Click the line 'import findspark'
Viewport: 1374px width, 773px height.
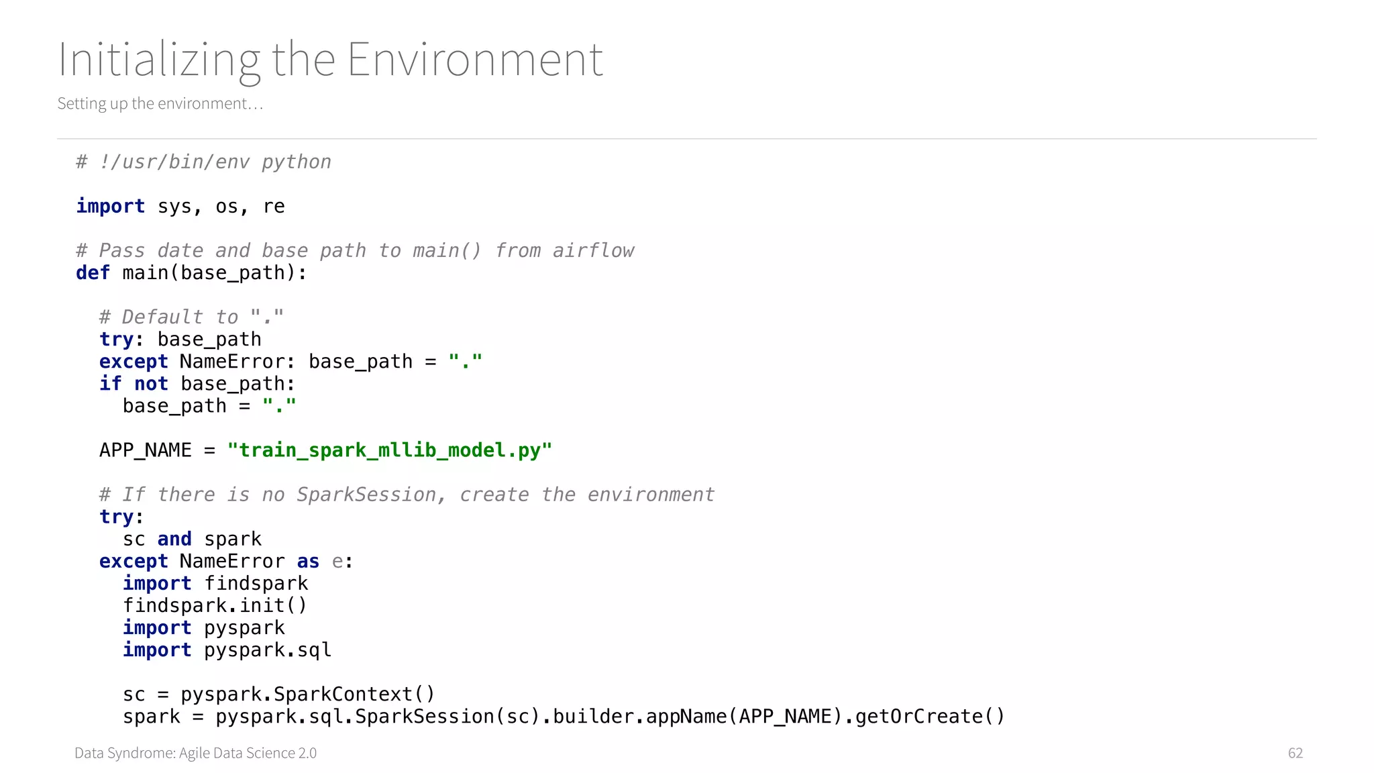click(215, 583)
